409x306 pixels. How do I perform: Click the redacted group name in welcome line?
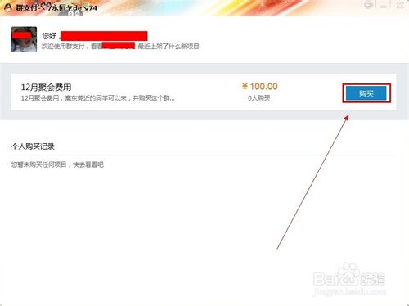coord(119,46)
